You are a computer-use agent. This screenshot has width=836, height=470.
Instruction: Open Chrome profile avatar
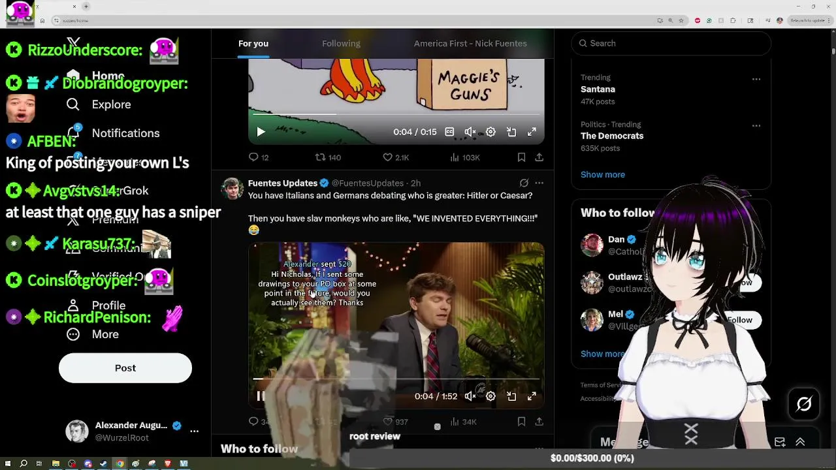pos(779,20)
